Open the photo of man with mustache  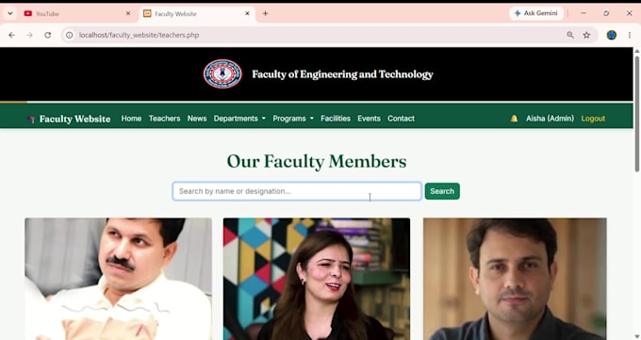point(118,279)
